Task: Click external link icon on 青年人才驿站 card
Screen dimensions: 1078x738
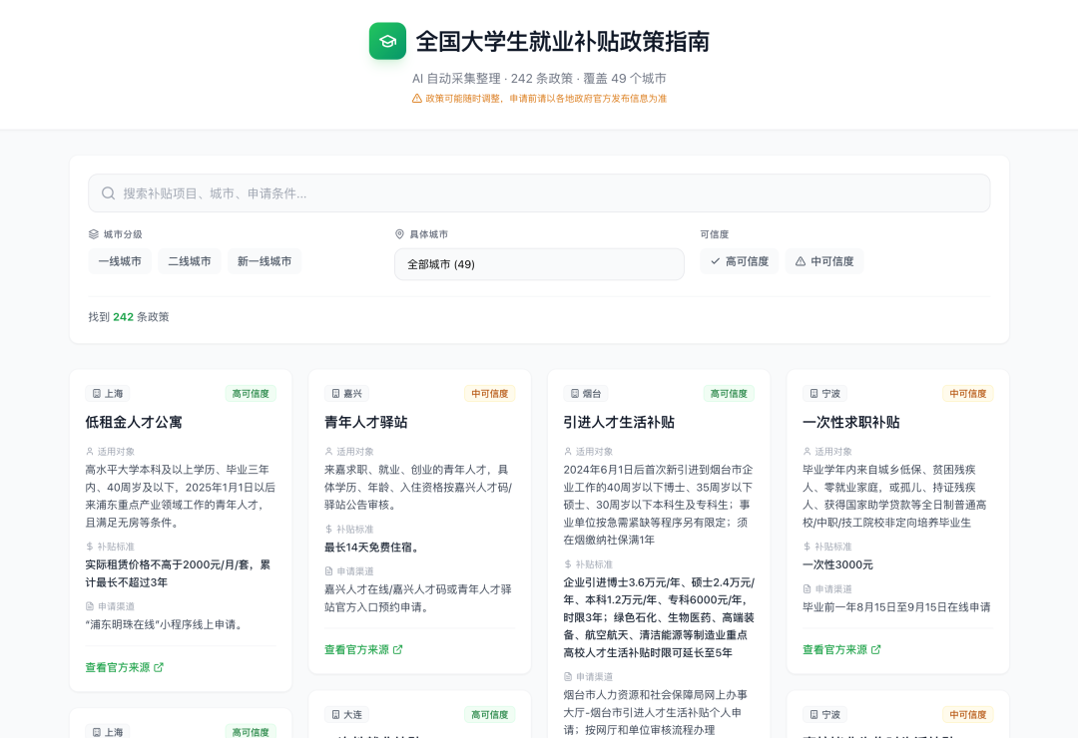Action: coord(398,649)
